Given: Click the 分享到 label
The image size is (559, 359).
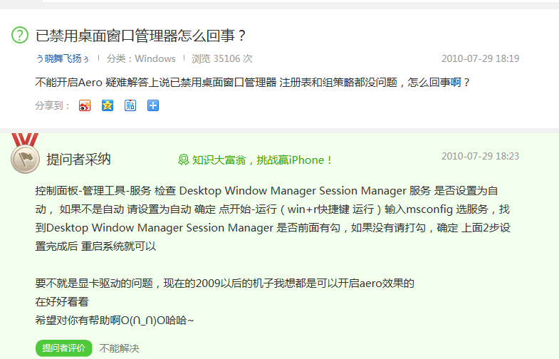Looking at the screenshot, I should [53, 105].
